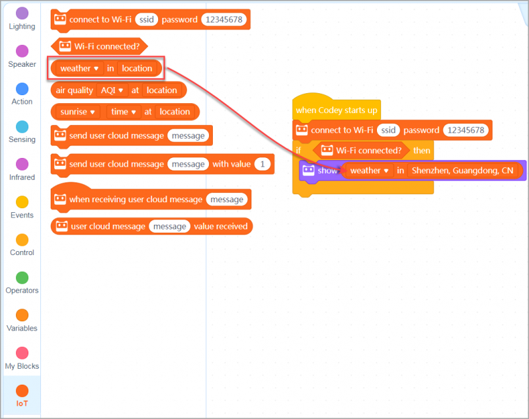This screenshot has height=419, width=529.
Task: Open the Sensing block category
Action: point(22,132)
